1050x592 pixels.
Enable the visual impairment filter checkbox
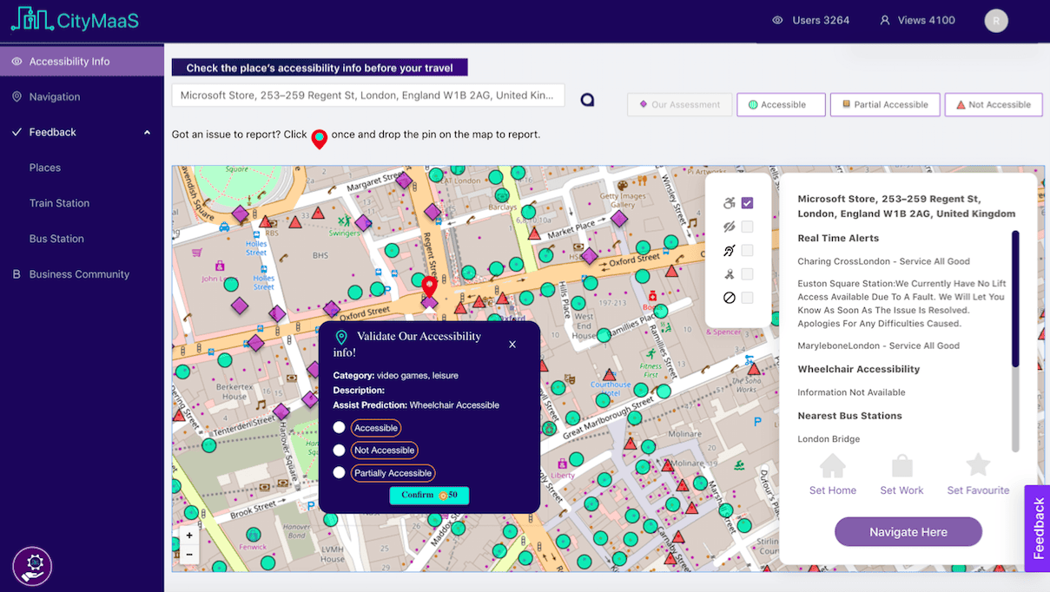747,227
